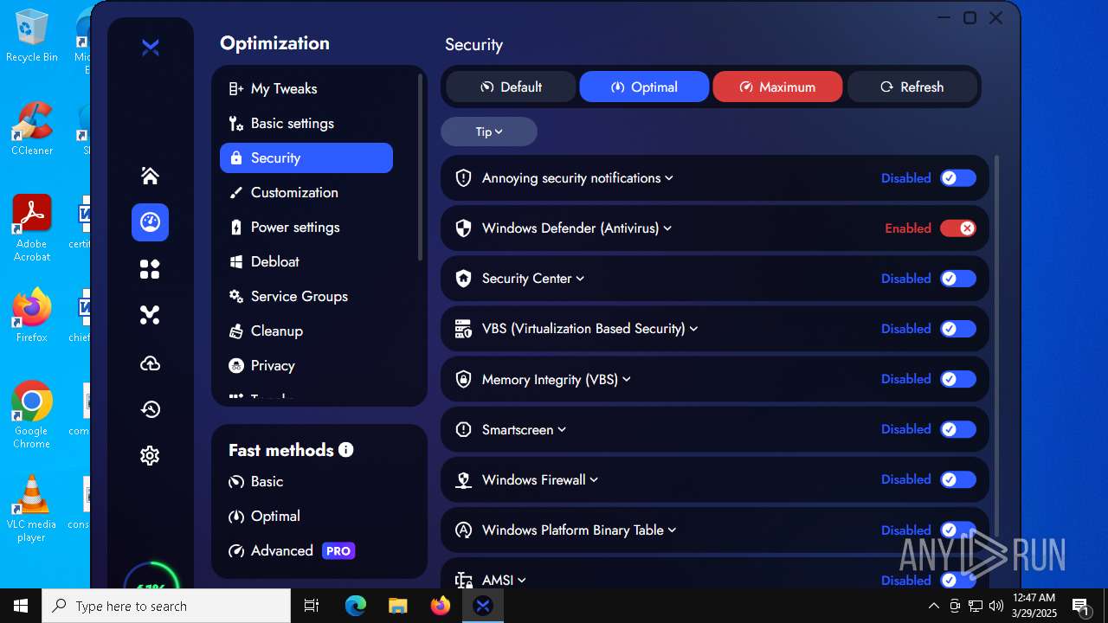Toggle the Security Center switch
Viewport: 1108px width, 623px height.
pyautogui.click(x=958, y=279)
